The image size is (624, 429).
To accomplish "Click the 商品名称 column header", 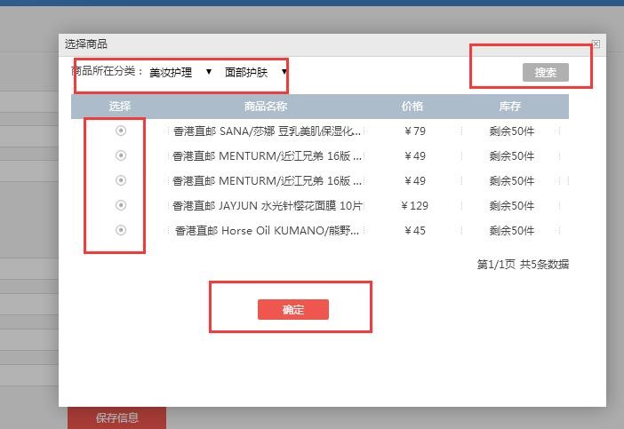I will coord(266,107).
